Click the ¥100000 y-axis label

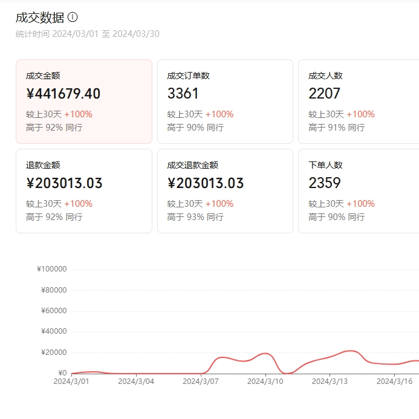click(51, 270)
